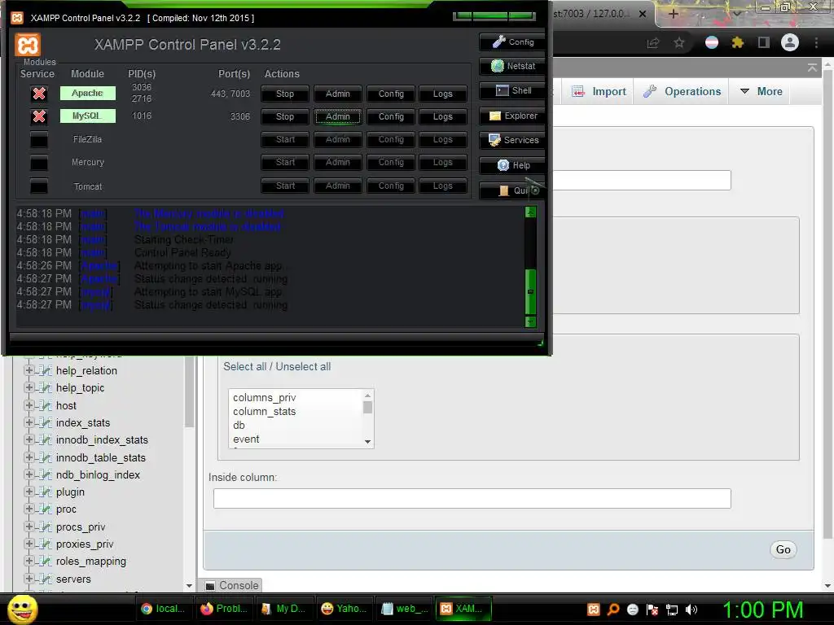The width and height of the screenshot is (834, 625).
Task: Click the help_relation table icon
Action: point(46,371)
